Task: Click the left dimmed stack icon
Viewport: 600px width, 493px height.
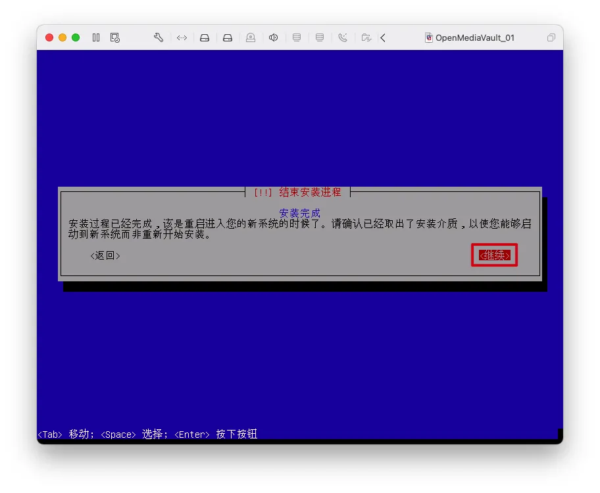Action: tap(297, 37)
